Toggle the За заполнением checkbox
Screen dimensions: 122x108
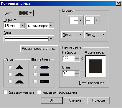point(6,92)
